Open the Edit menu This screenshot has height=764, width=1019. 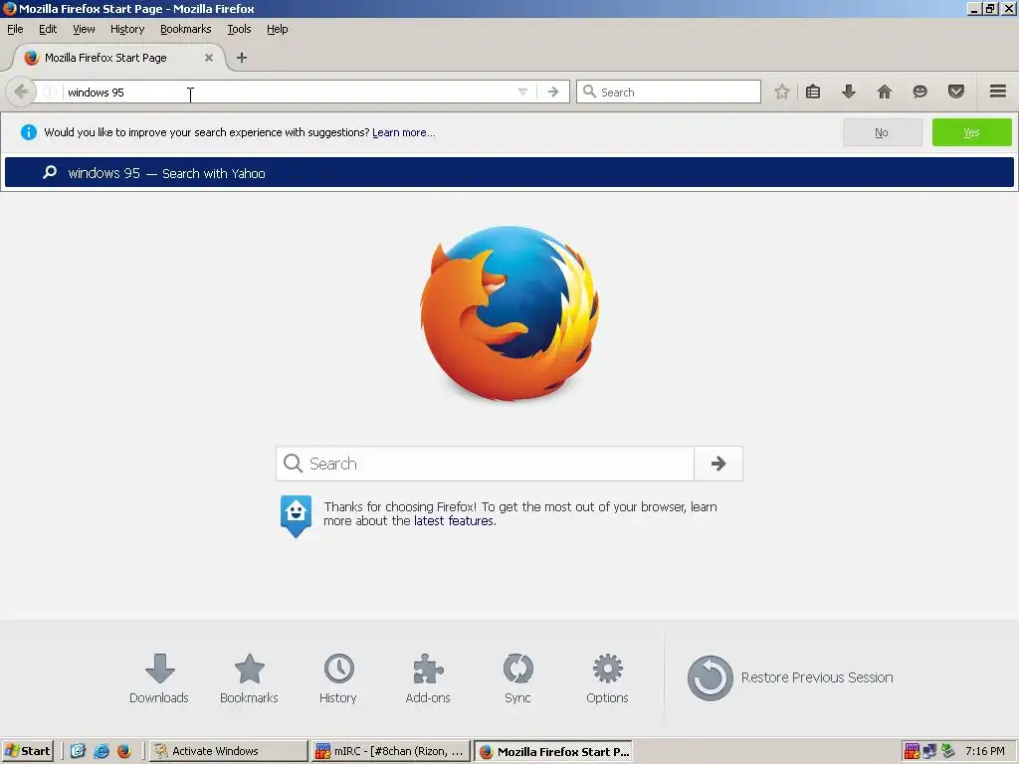pos(48,29)
